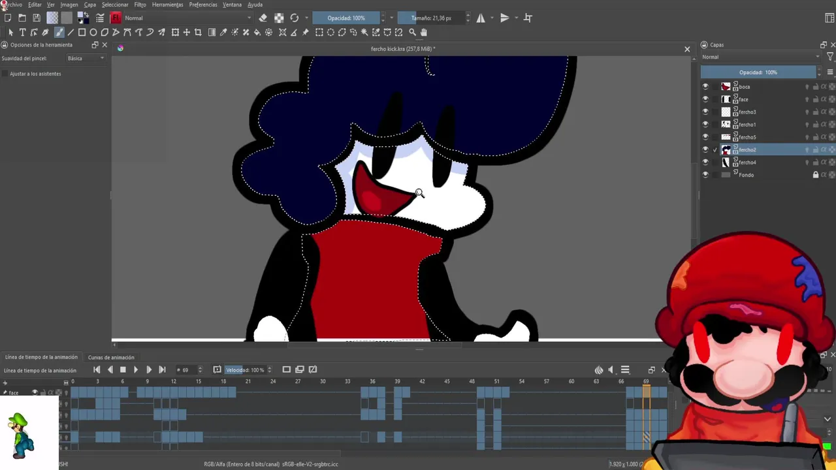Screen dimensions: 836x470
Task: Open the layer blend mode Normal dropdown
Action: pyautogui.click(x=761, y=57)
